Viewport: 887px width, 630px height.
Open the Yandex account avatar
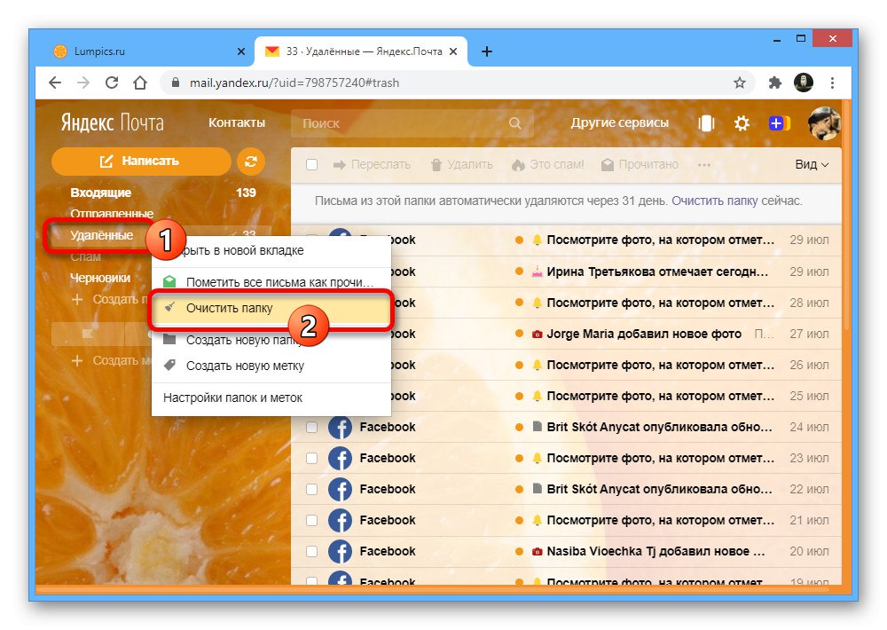point(824,122)
